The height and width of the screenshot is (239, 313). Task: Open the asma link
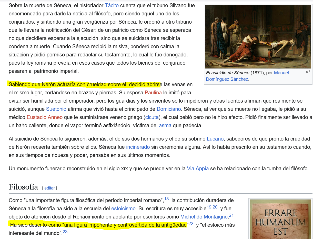pos(165,125)
